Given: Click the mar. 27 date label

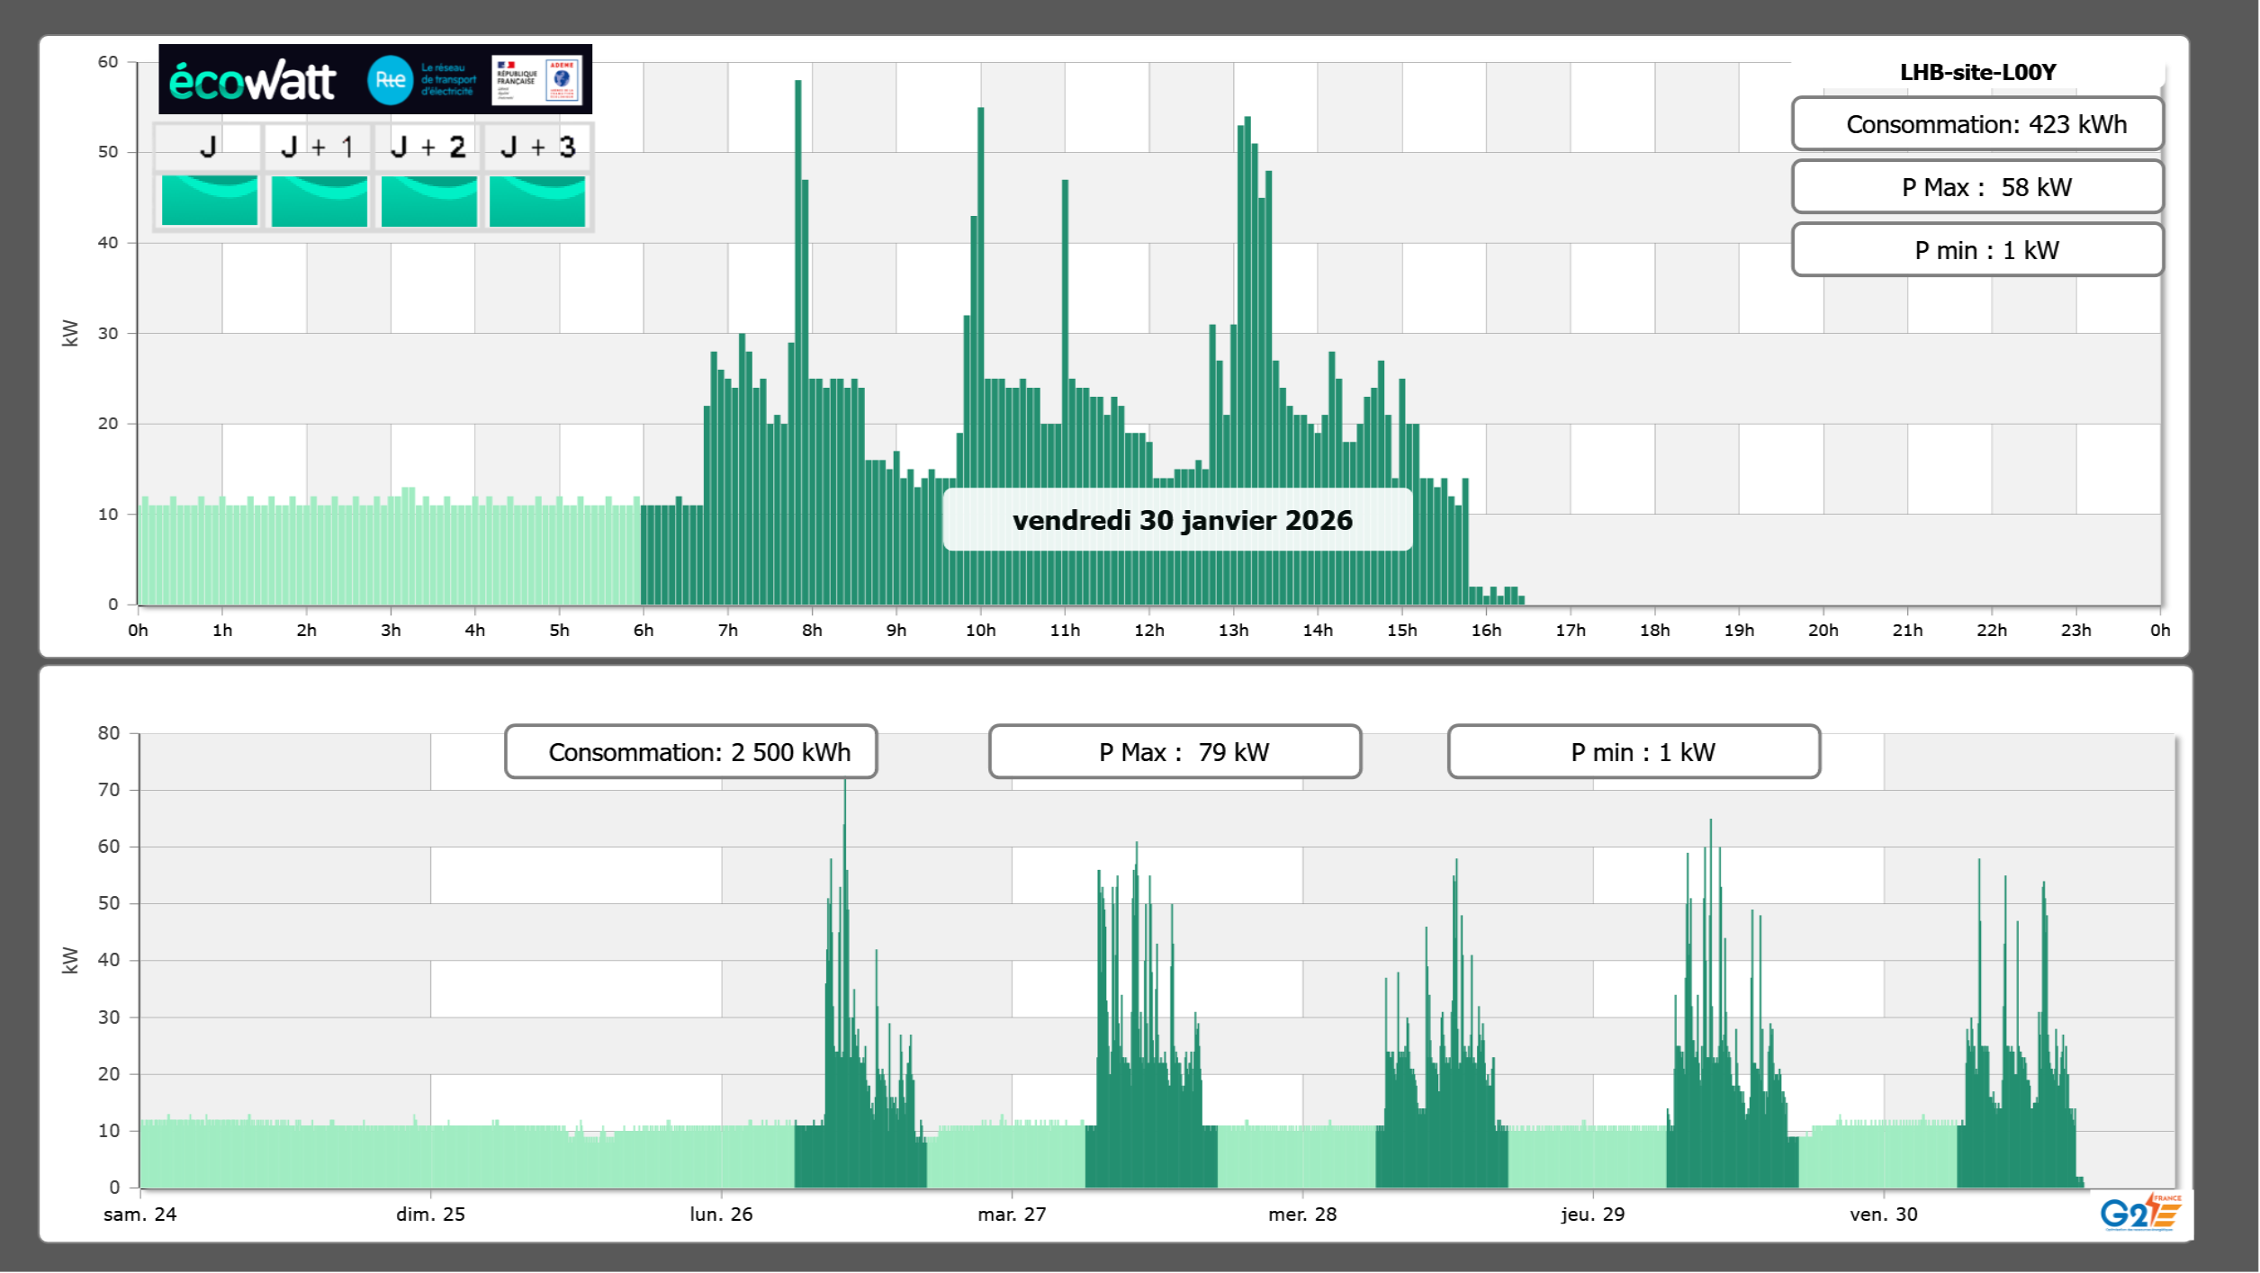Looking at the screenshot, I should 1012,1215.
